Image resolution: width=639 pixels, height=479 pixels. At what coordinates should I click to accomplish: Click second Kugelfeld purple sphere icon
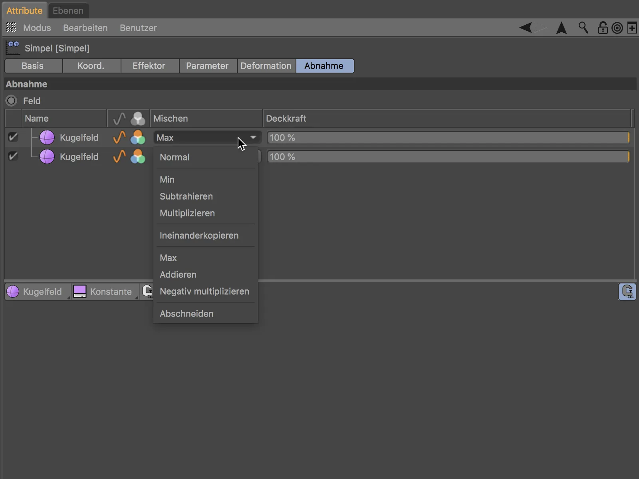pyautogui.click(x=47, y=156)
